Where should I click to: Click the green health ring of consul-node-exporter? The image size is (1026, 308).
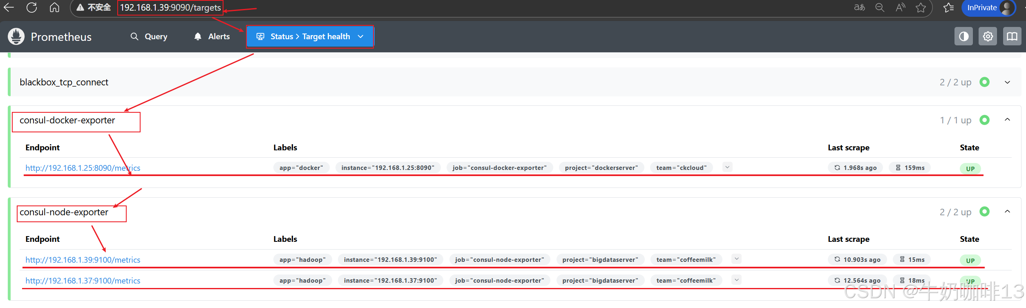[984, 212]
